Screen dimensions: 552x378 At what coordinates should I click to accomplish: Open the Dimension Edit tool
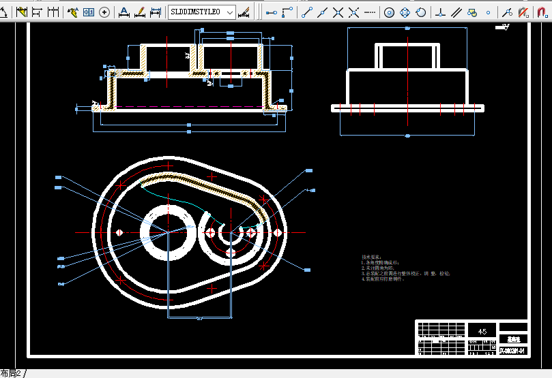[124, 12]
